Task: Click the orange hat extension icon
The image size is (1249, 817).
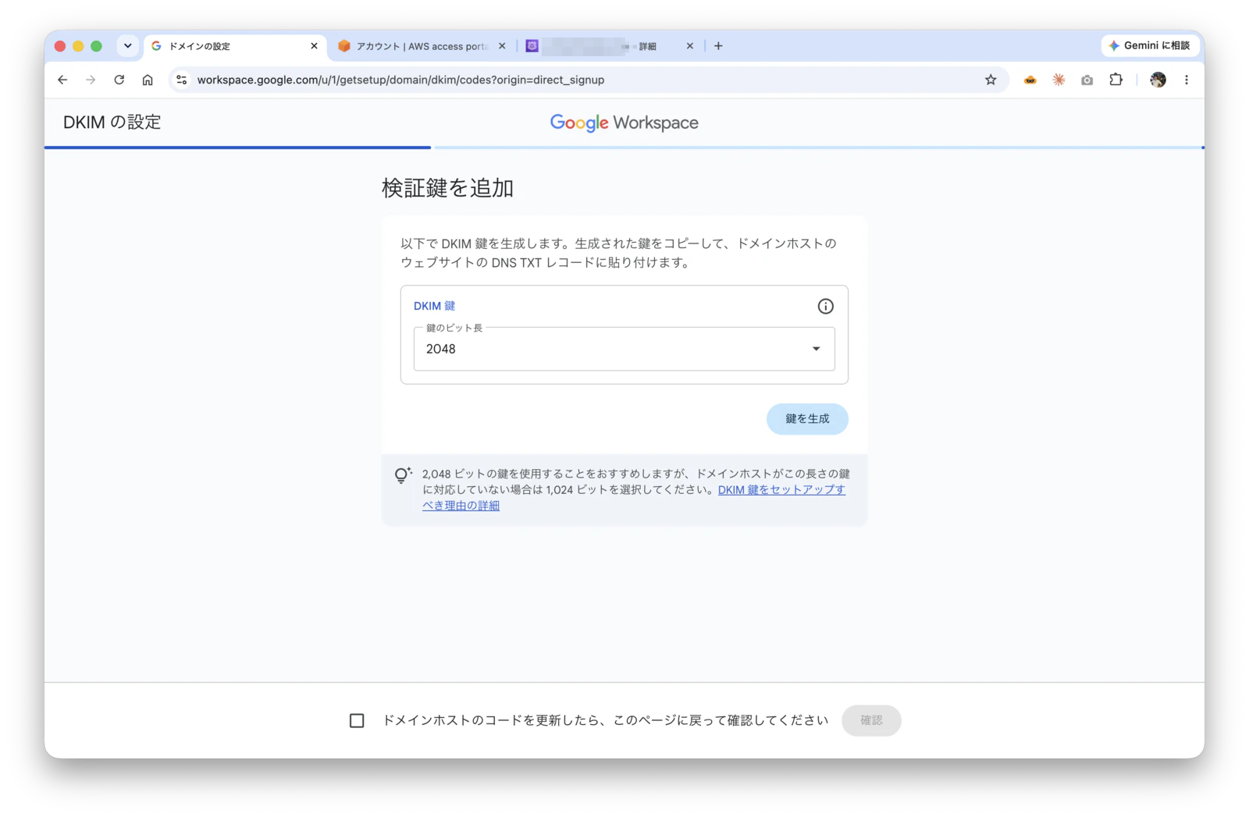Action: (1030, 80)
